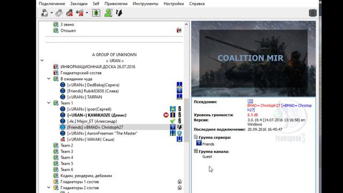
Task: Click the blue =BMAD= Christoph27 nickname link
Action: [x=279, y=108]
